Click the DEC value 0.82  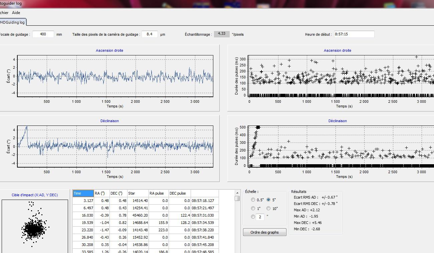[118, 223]
